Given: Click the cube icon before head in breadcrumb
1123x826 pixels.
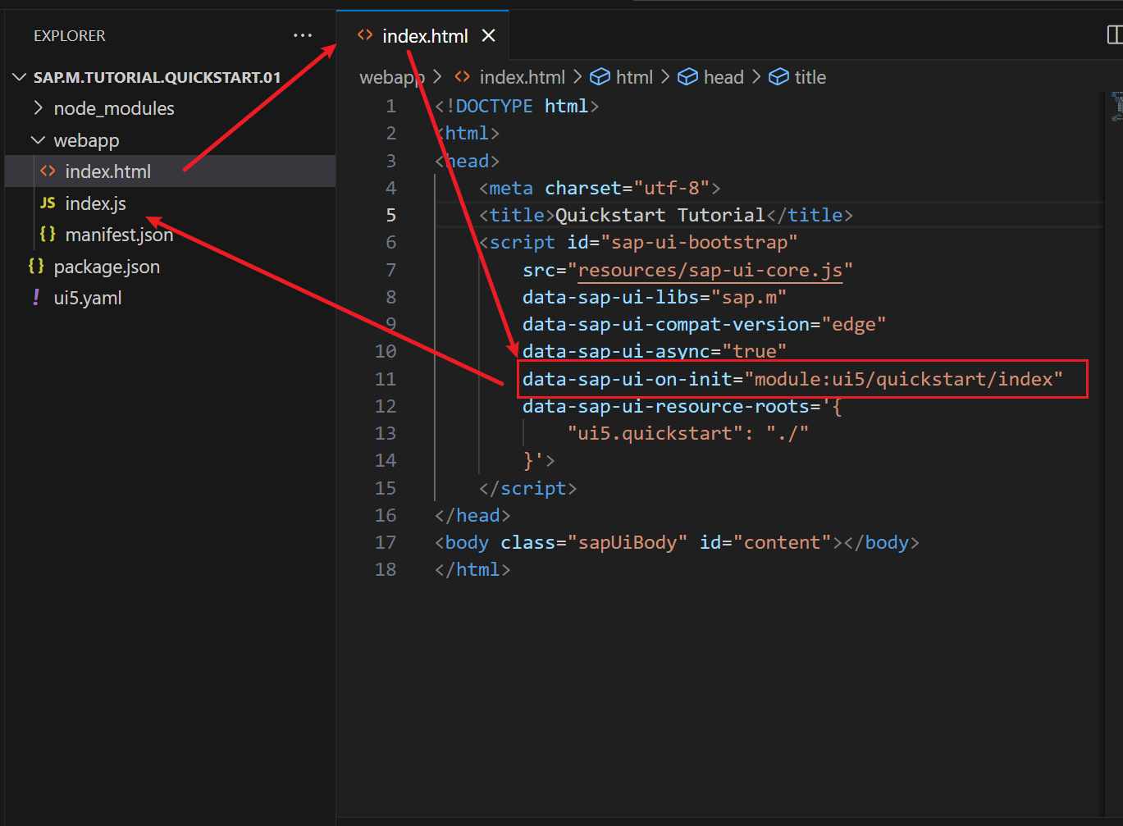Looking at the screenshot, I should click(x=687, y=77).
